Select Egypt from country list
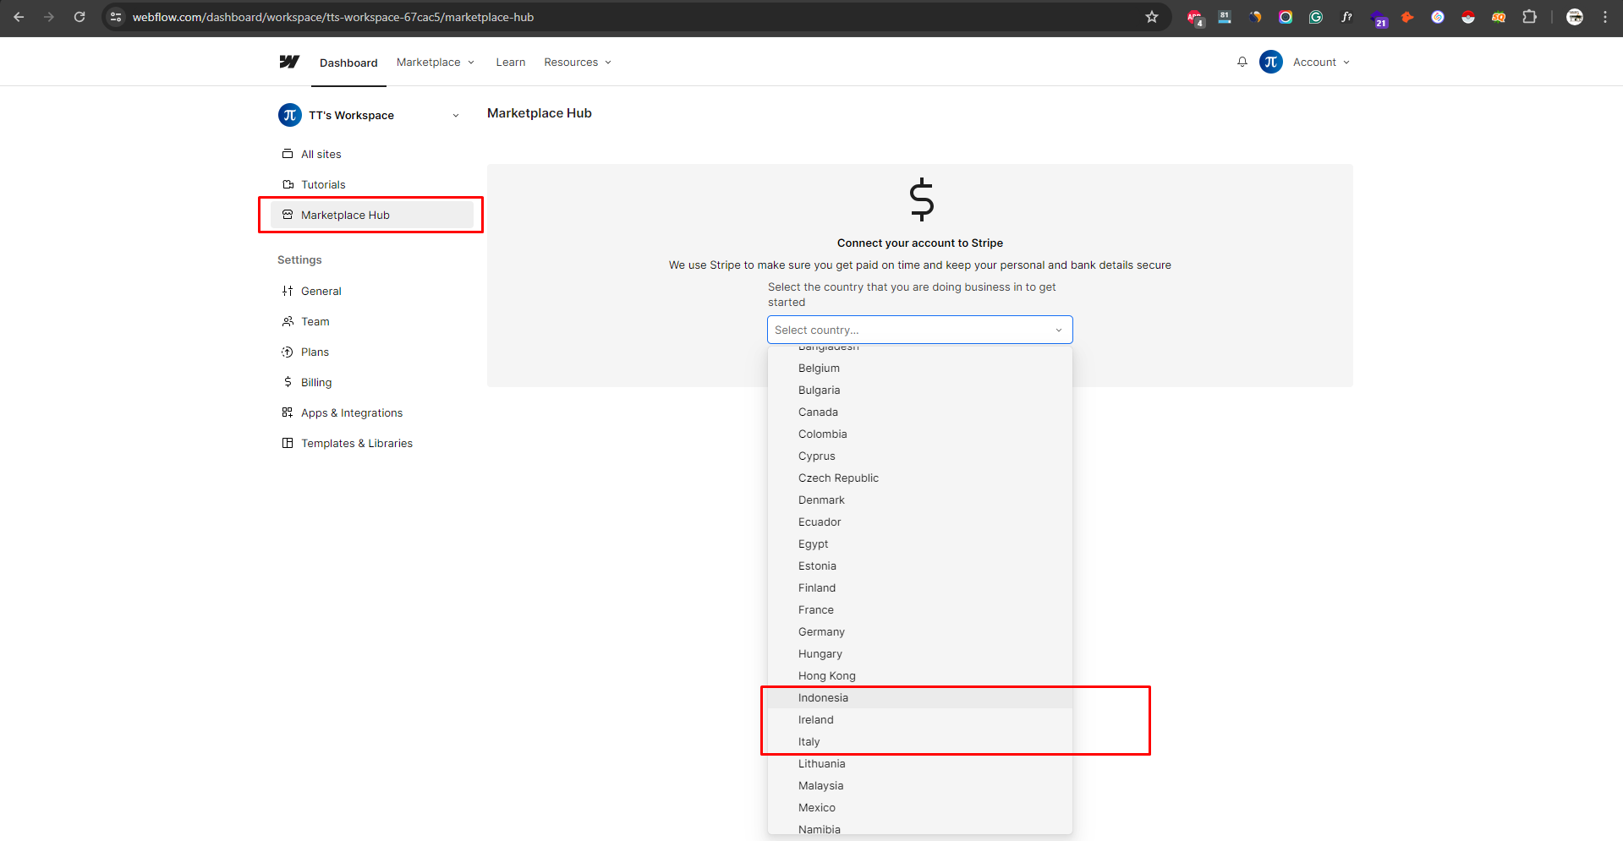The width and height of the screenshot is (1623, 841). click(x=920, y=543)
